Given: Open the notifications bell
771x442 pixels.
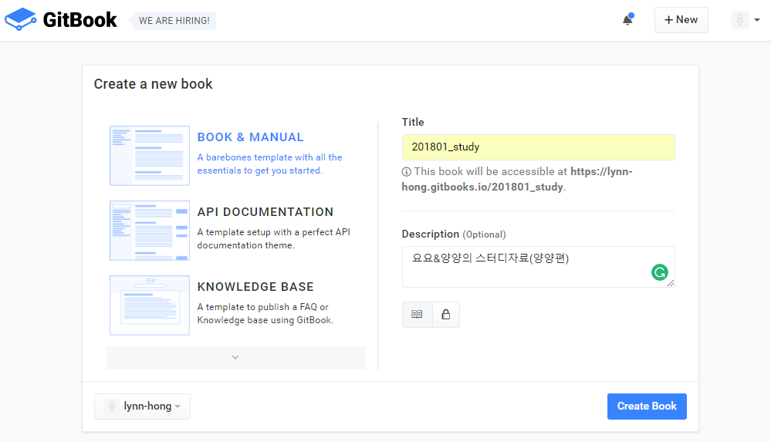Looking at the screenshot, I should 628,19.
